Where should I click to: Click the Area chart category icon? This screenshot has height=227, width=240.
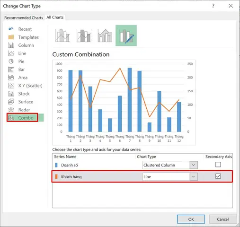[11, 78]
